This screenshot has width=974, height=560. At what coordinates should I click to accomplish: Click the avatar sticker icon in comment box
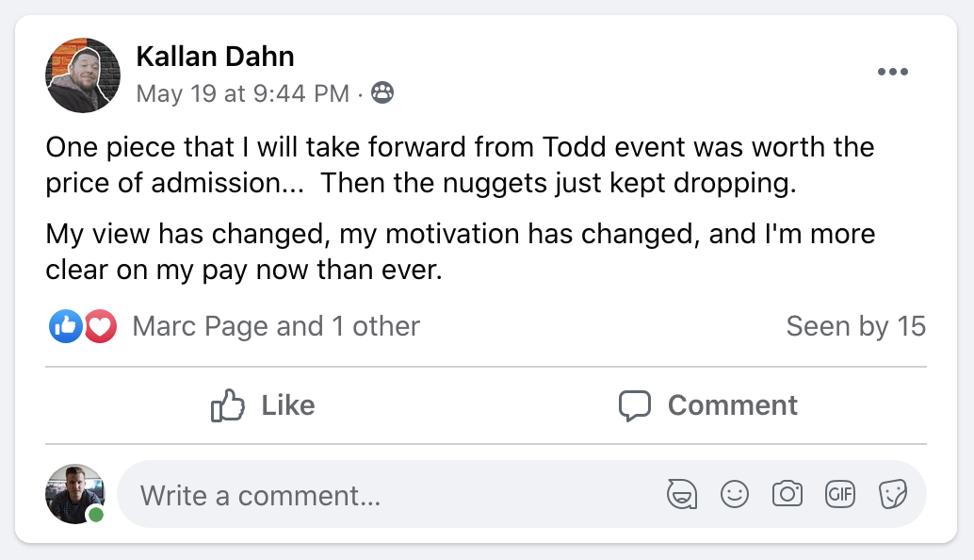(682, 495)
